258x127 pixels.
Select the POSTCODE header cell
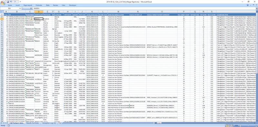click(x=82, y=15)
